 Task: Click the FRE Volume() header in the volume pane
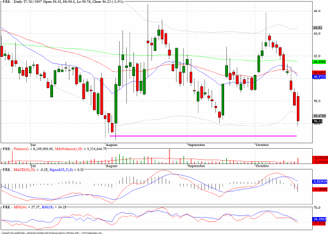[x=15, y=149]
